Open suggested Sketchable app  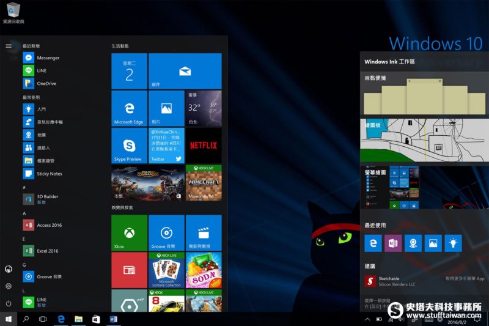pos(390,281)
